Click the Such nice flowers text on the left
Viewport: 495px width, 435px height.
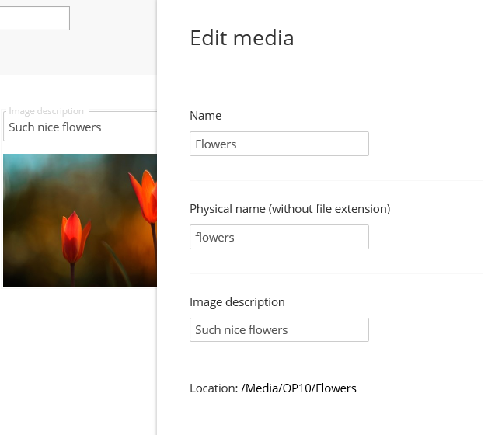55,127
